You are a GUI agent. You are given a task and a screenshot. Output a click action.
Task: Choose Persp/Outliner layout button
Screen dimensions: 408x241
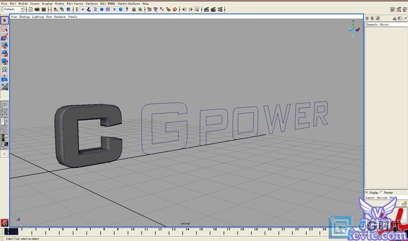[x=5, y=121]
